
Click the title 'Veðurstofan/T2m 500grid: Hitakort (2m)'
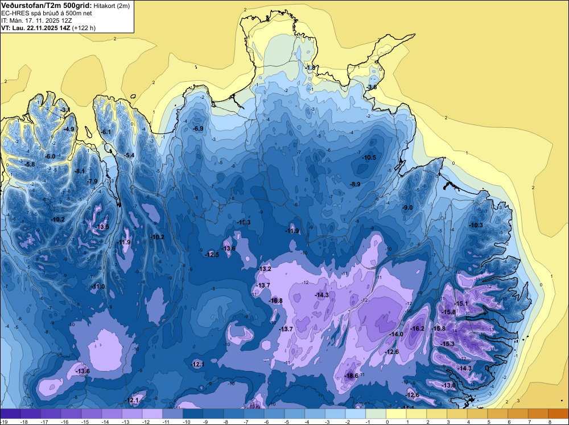click(65, 5)
